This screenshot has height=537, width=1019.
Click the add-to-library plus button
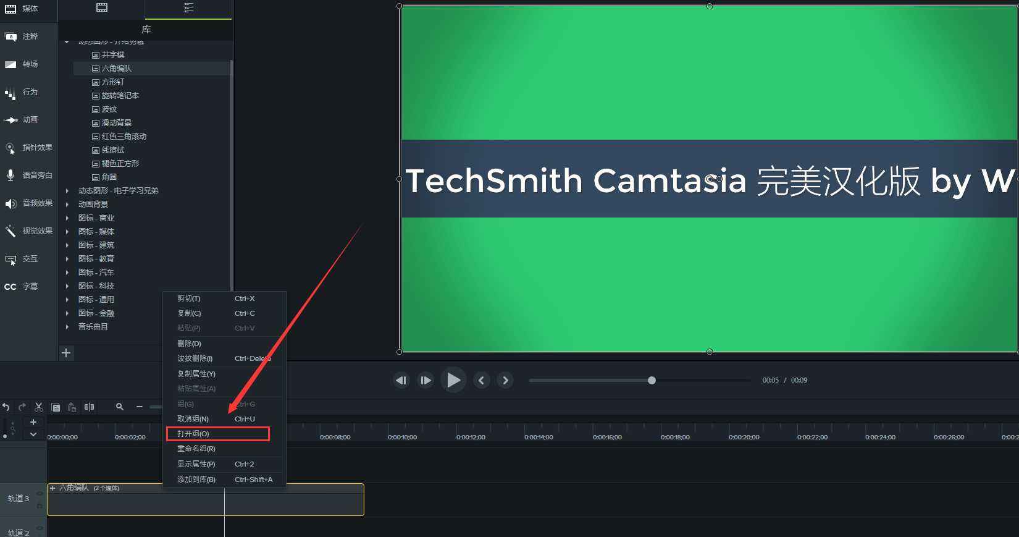[66, 353]
